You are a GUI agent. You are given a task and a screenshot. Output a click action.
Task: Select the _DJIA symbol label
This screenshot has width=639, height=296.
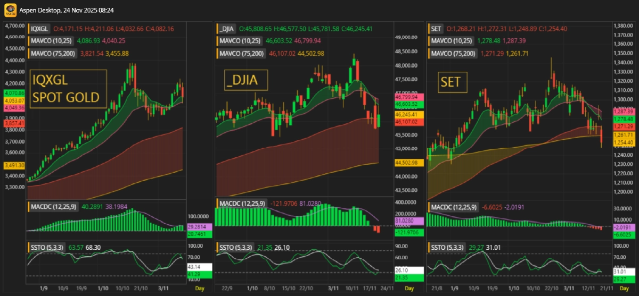pos(227,28)
